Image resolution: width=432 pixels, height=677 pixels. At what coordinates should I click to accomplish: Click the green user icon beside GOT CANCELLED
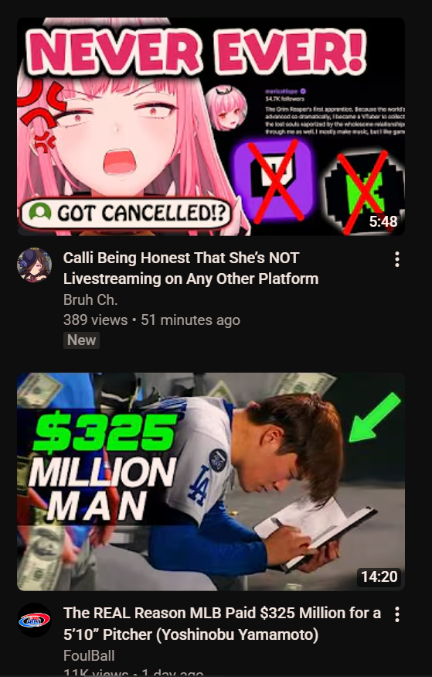[x=40, y=211]
